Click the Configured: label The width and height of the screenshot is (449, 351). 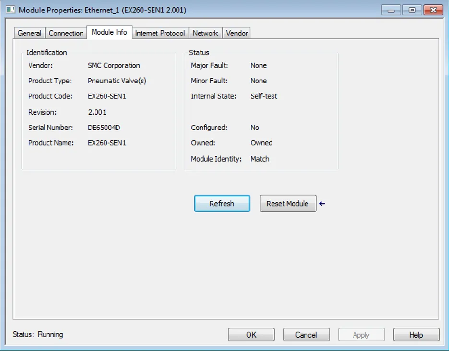(209, 128)
